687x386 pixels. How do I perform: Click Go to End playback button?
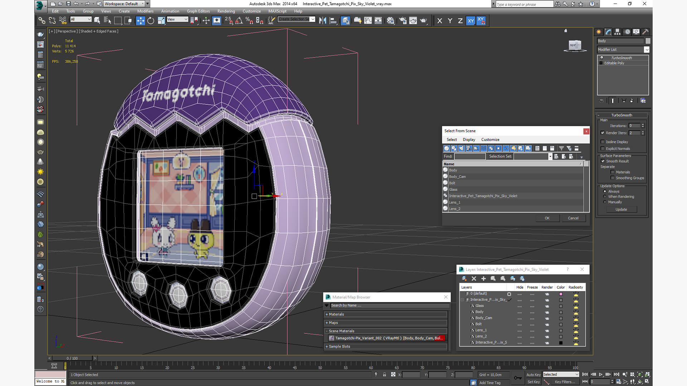pos(617,375)
